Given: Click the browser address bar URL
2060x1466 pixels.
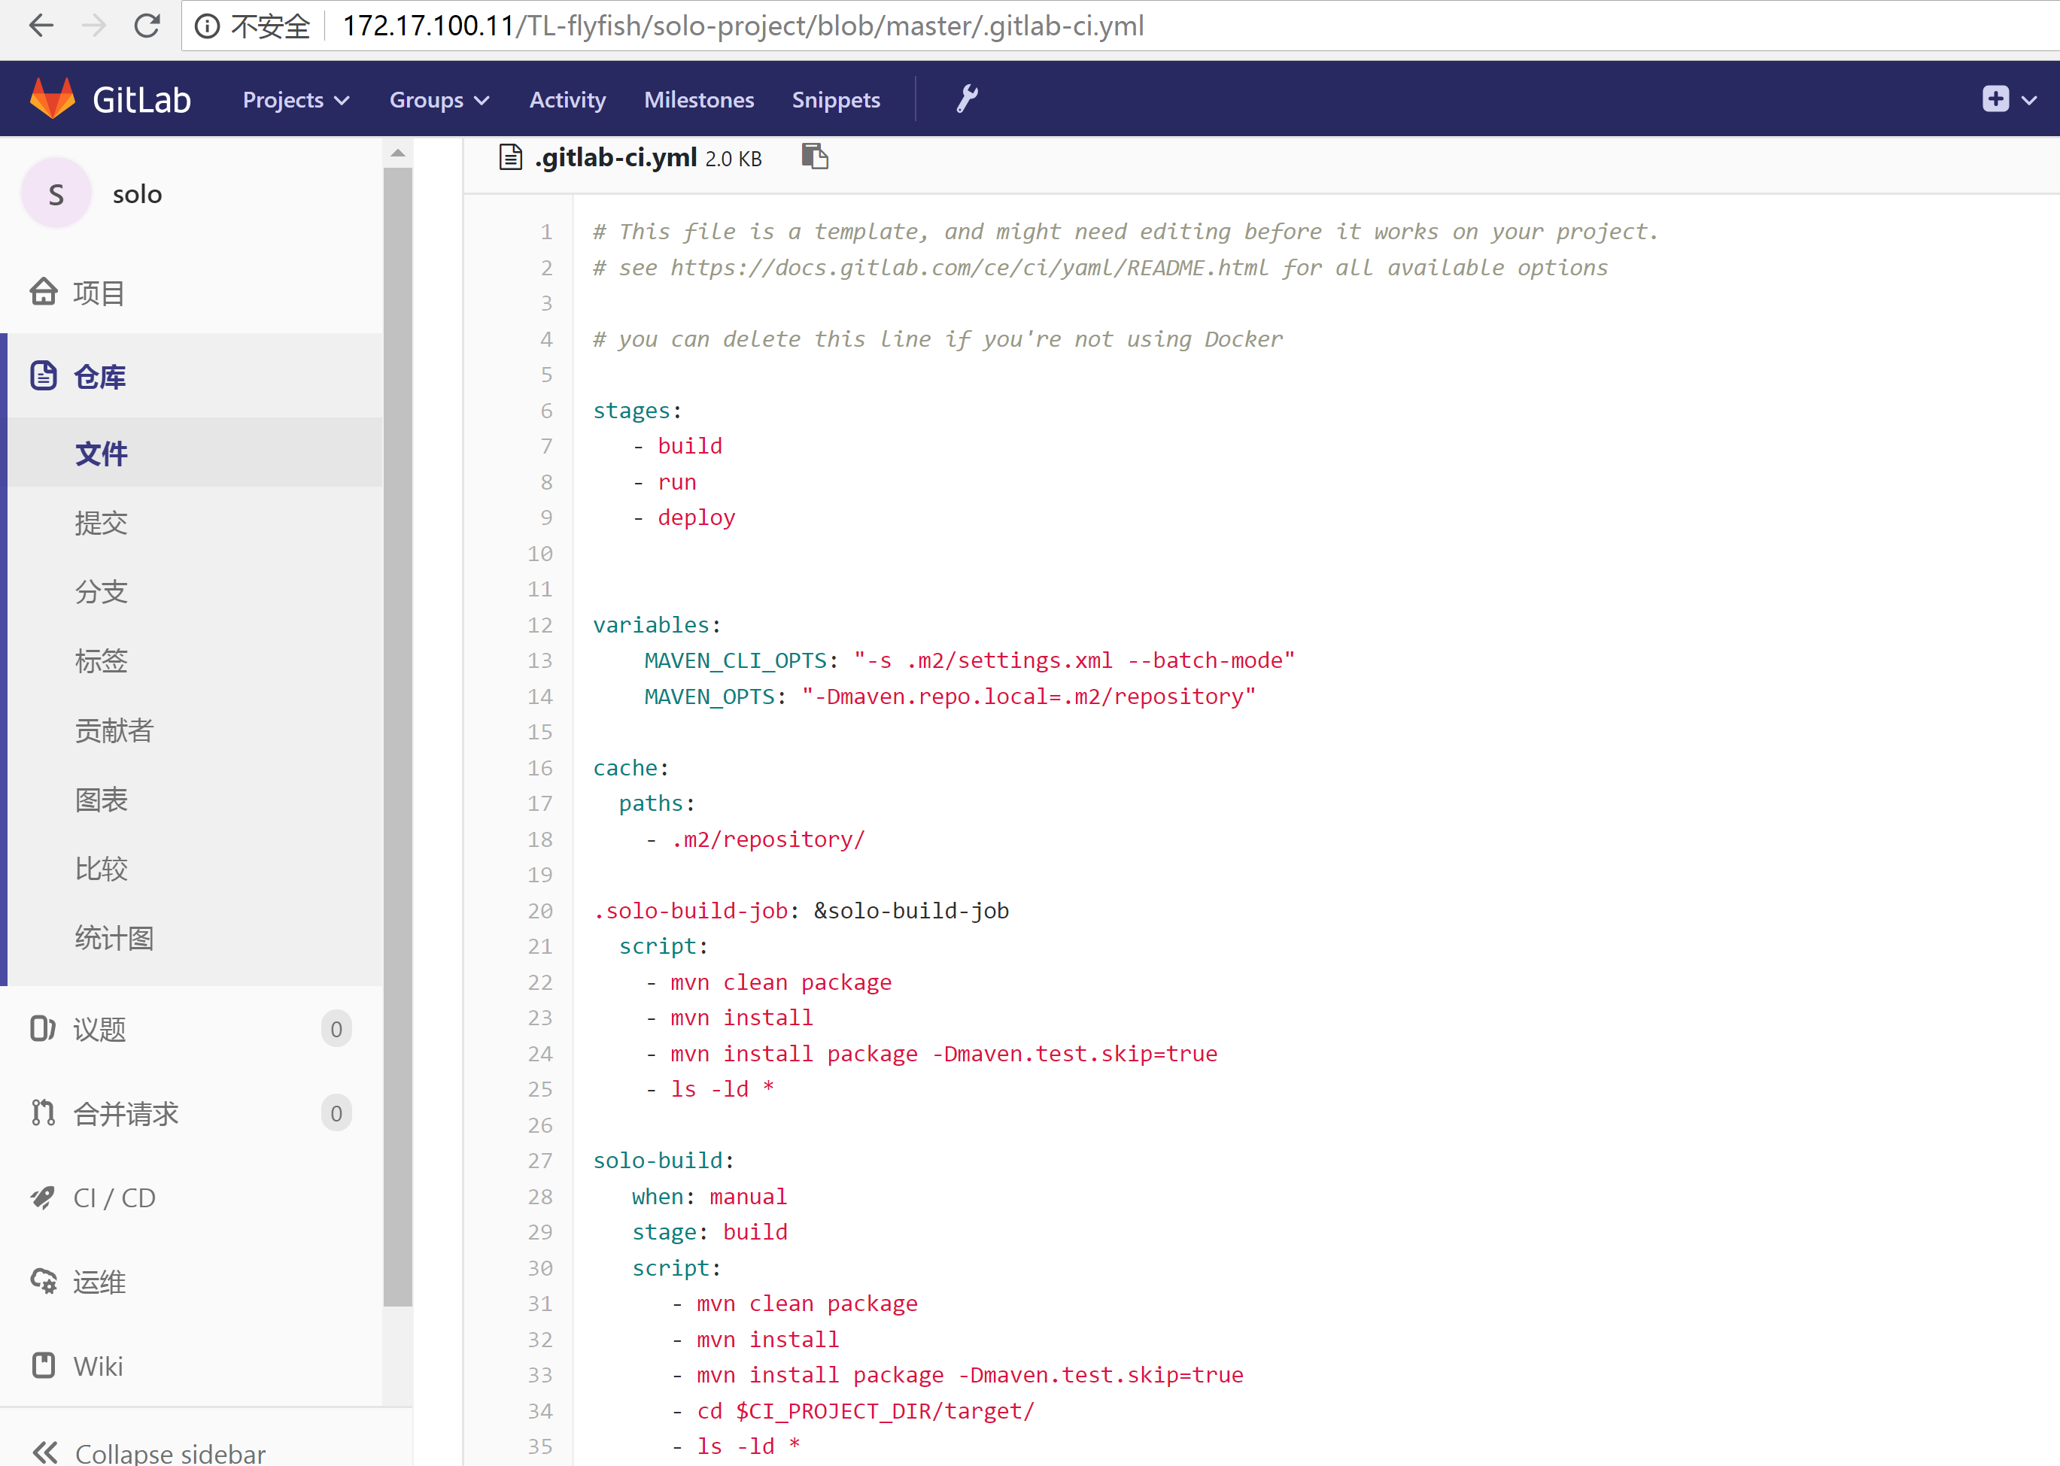Looking at the screenshot, I should coord(743,26).
